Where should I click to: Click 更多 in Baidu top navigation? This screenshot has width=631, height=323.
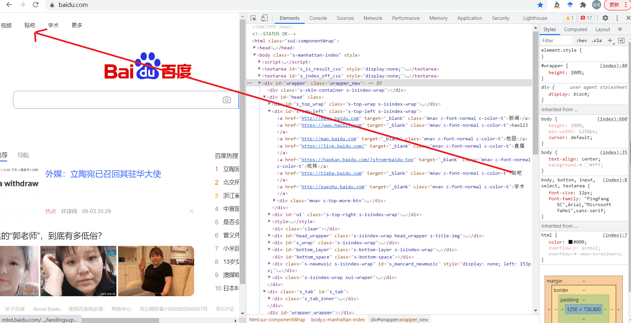pos(77,25)
